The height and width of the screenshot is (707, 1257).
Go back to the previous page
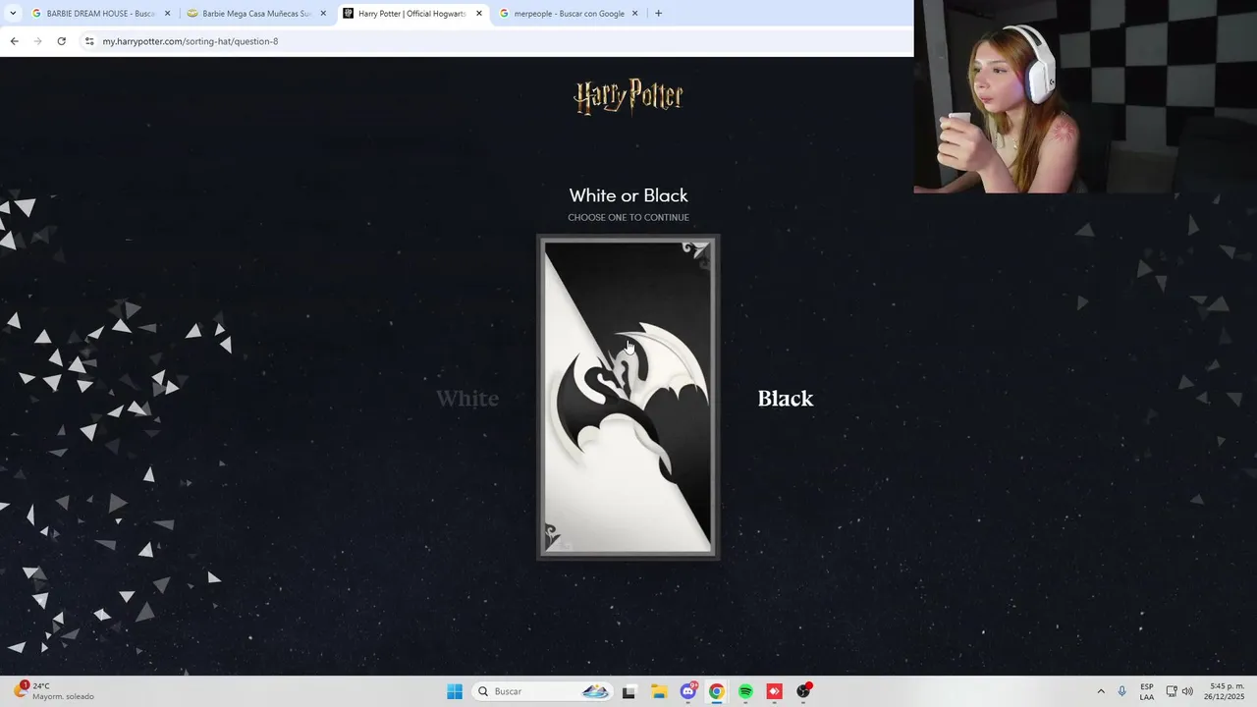14,41
